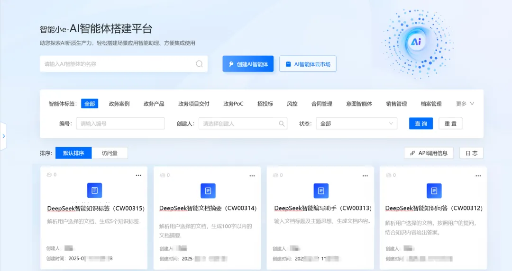Image resolution: width=512 pixels, height=271 pixels.
Task: Open the AI智能体云市场 button
Action: click(308, 64)
